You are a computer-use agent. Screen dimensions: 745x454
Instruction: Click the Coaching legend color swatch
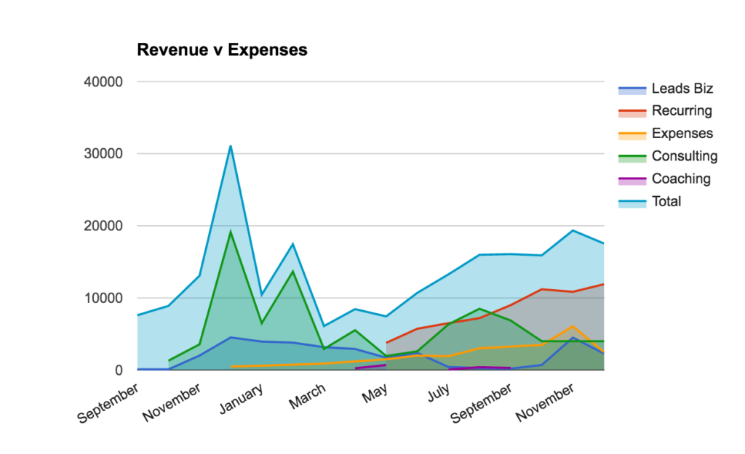coord(632,181)
